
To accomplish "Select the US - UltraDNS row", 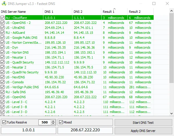I will coord(77,28).
